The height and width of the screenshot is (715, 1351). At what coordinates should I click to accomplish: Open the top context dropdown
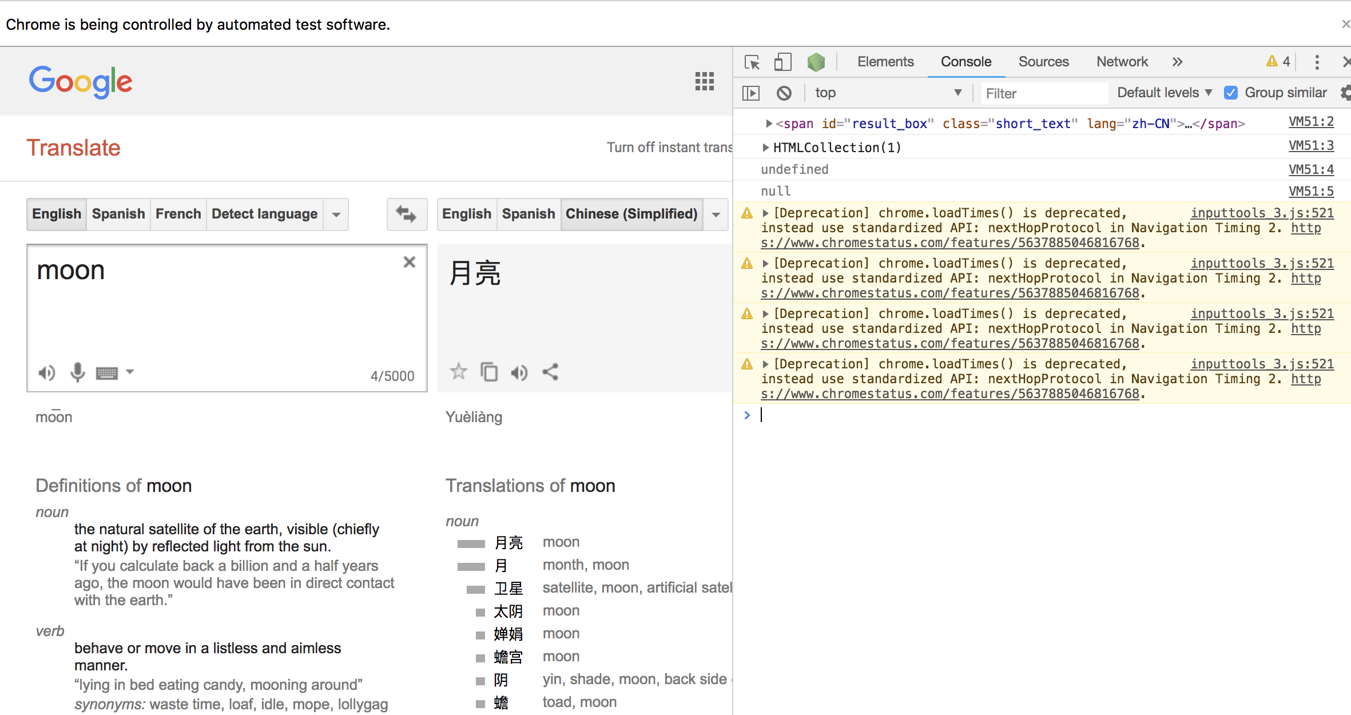coord(888,93)
